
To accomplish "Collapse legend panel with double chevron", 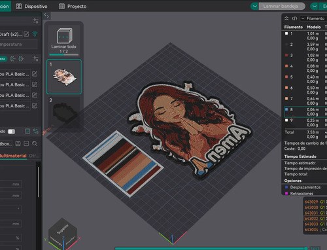I will coord(286,18).
